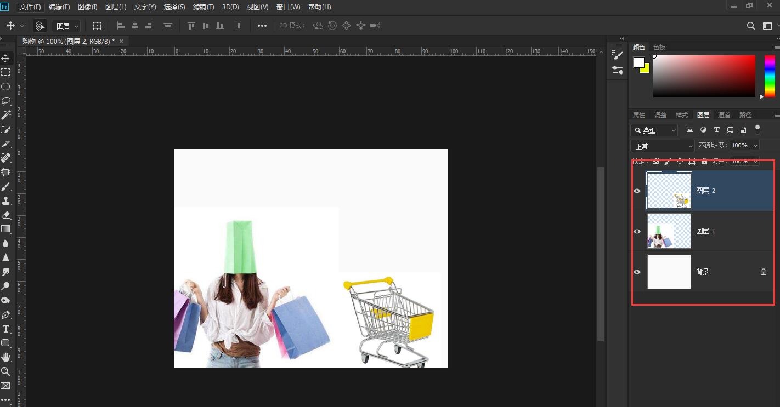Click the rainbow hue slider strip
Image resolution: width=780 pixels, height=407 pixels.
tap(770, 76)
